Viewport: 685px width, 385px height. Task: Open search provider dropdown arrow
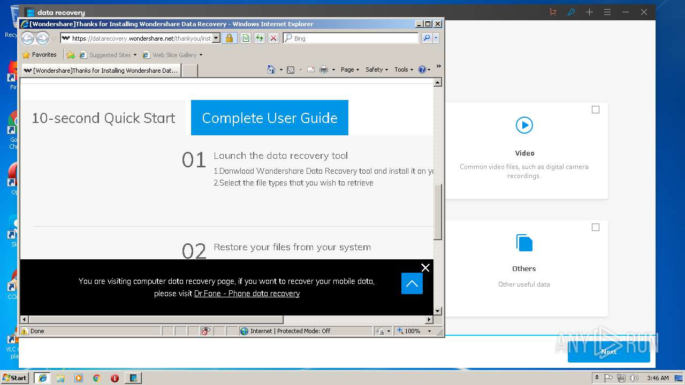[436, 38]
